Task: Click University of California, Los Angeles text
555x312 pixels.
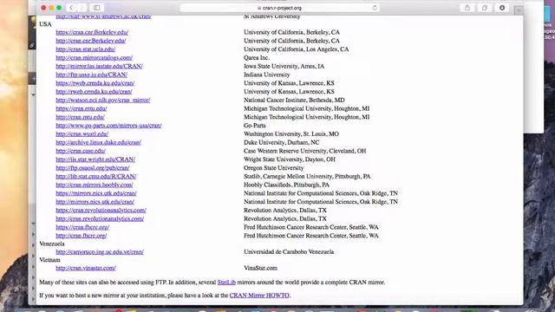Action: tap(297, 49)
